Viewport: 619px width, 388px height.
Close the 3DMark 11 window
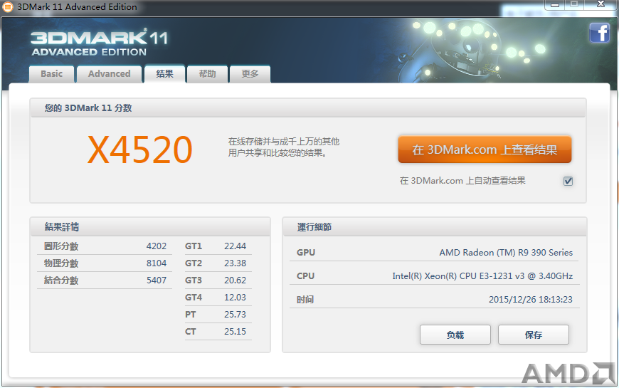click(x=601, y=4)
